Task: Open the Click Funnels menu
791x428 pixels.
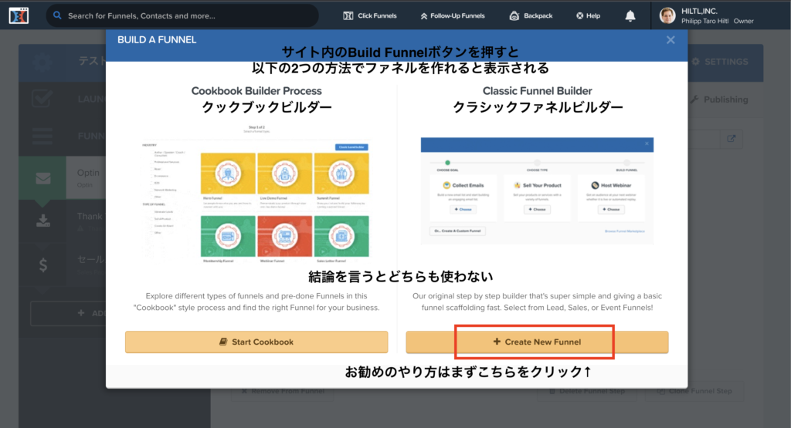Action: click(x=370, y=15)
